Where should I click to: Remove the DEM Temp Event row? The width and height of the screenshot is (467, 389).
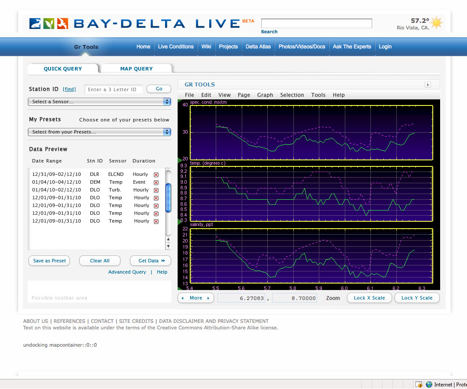pos(156,182)
